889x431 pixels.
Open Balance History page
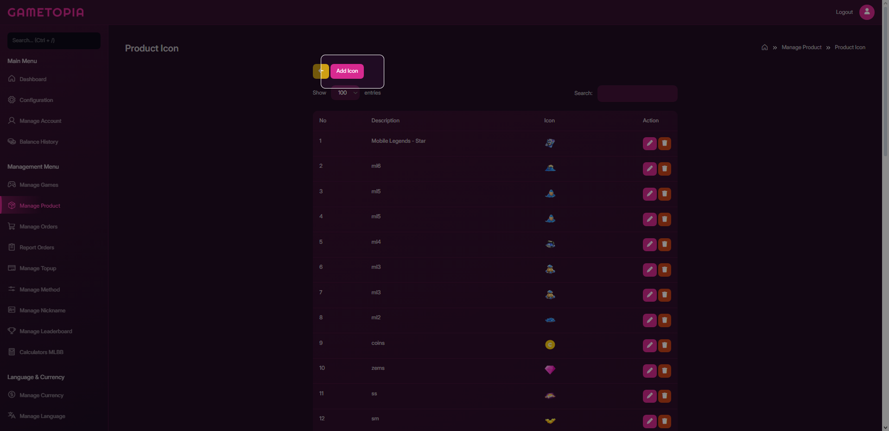point(39,142)
